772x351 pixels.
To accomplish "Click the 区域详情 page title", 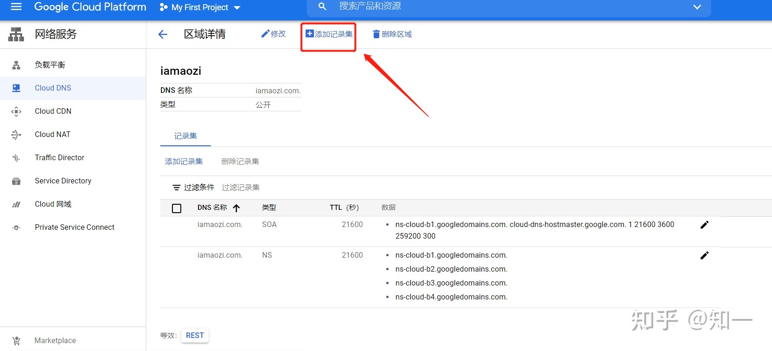I will click(x=205, y=34).
